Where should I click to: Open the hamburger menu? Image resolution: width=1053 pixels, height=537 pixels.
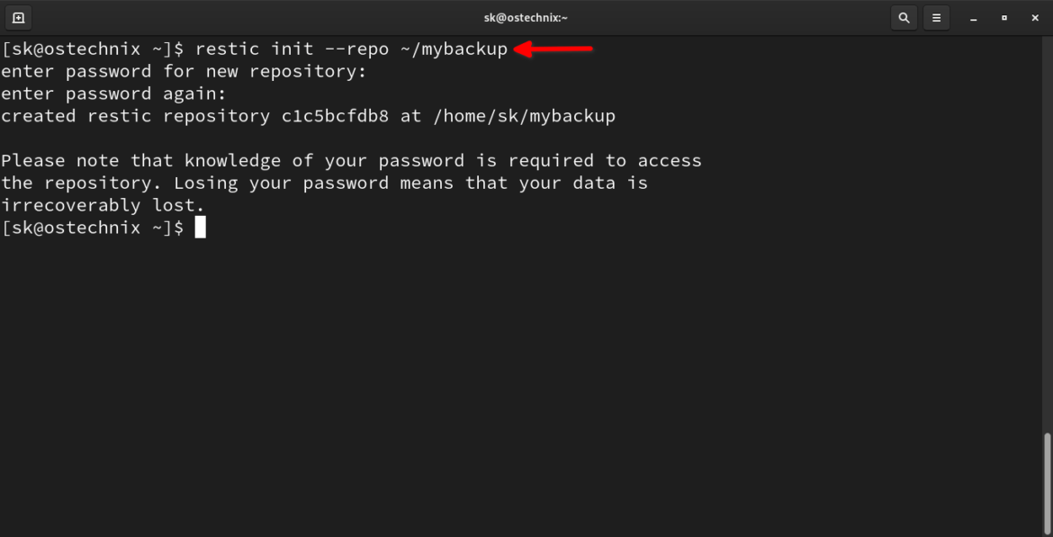pos(936,17)
